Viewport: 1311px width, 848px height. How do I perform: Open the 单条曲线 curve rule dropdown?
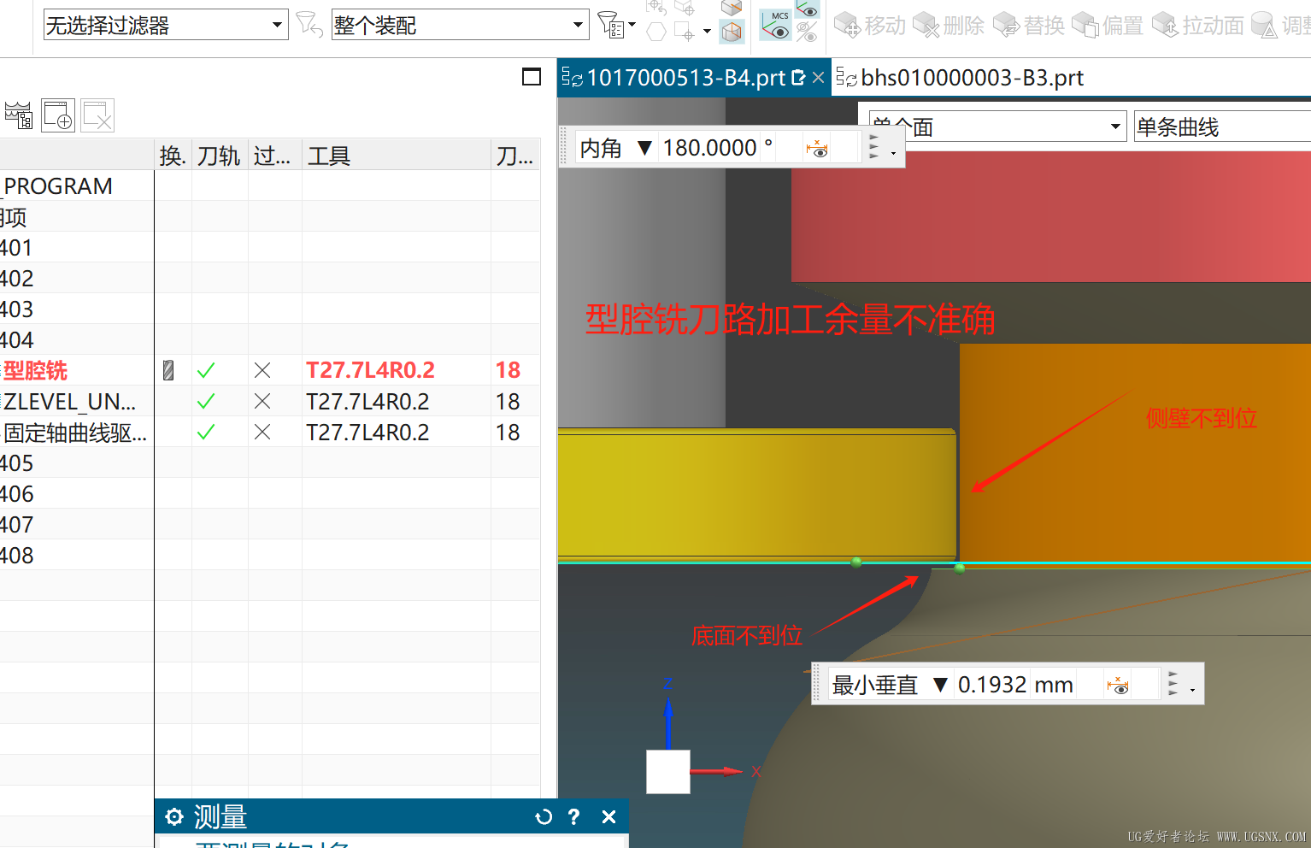1222,127
